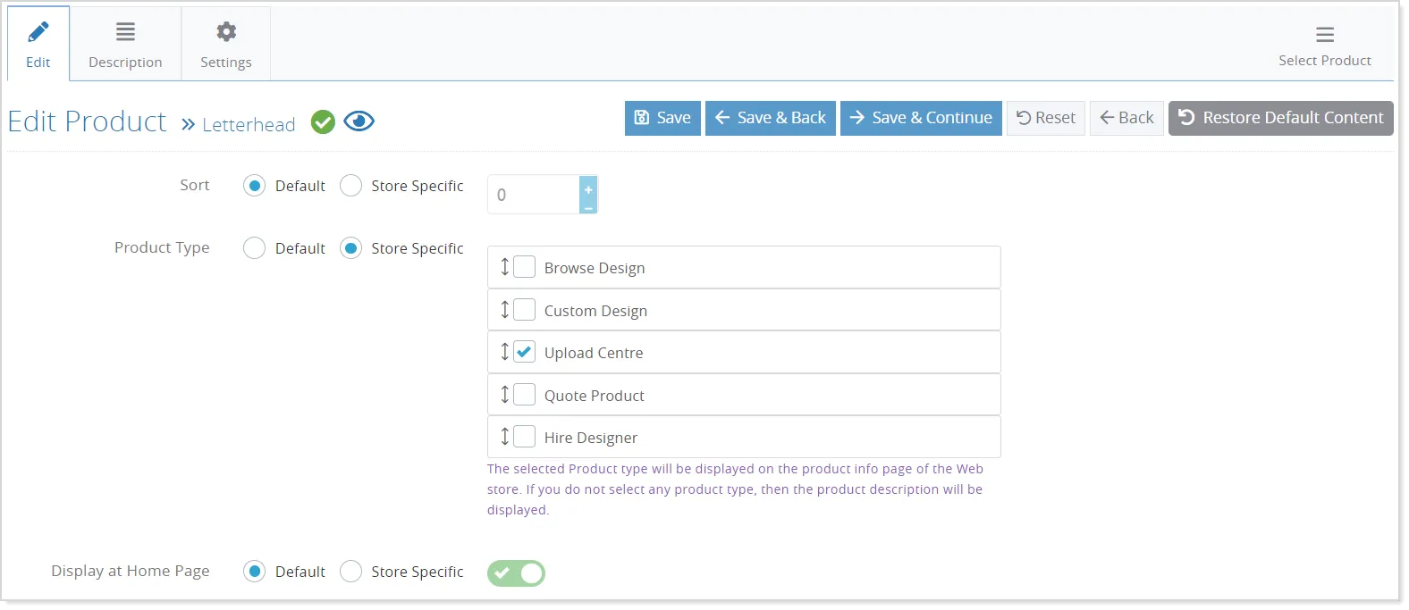Click the Sort number input field

click(x=534, y=195)
